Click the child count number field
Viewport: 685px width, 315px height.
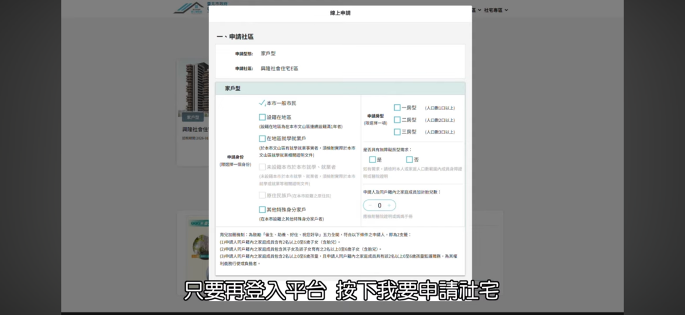click(x=380, y=206)
